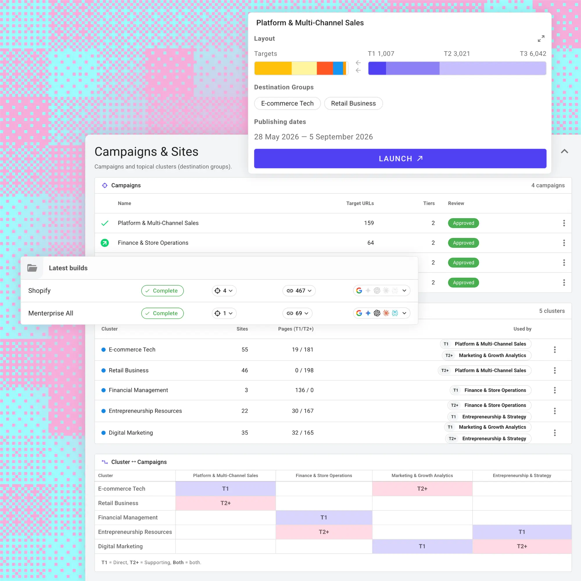Click the T1 Marketing & Growth Analytics tag in Digital Marketing row
The width and height of the screenshot is (581, 581).
pos(487,427)
